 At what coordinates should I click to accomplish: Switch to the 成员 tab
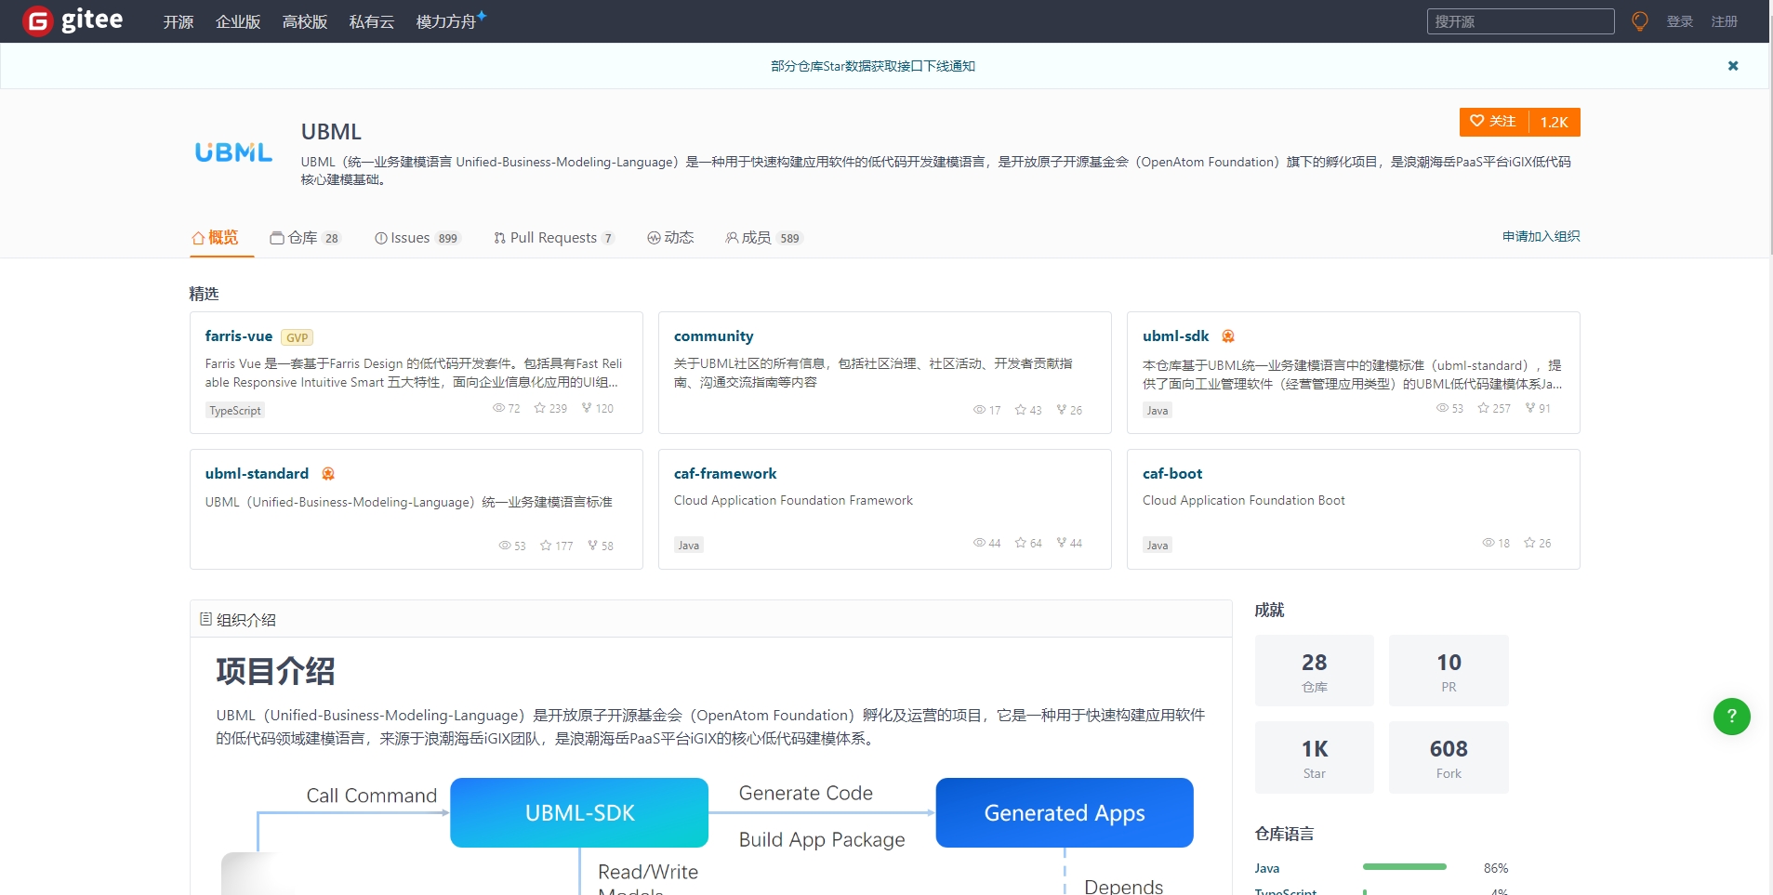click(763, 238)
